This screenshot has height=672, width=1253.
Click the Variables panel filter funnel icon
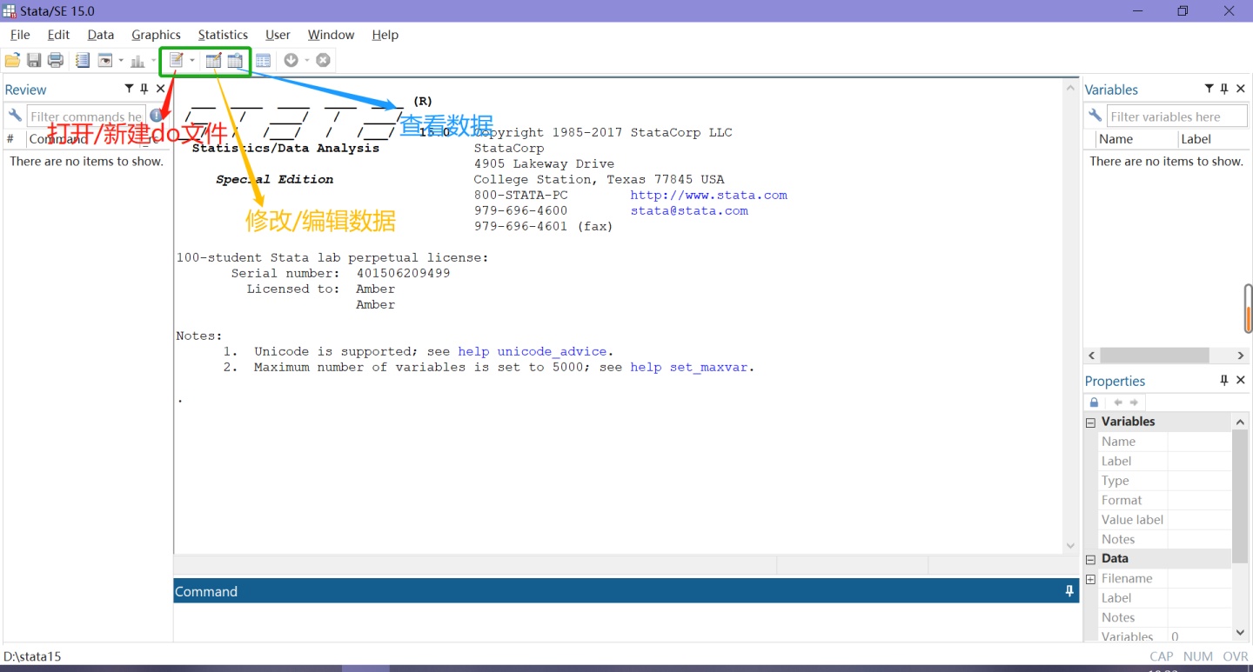click(x=1209, y=89)
